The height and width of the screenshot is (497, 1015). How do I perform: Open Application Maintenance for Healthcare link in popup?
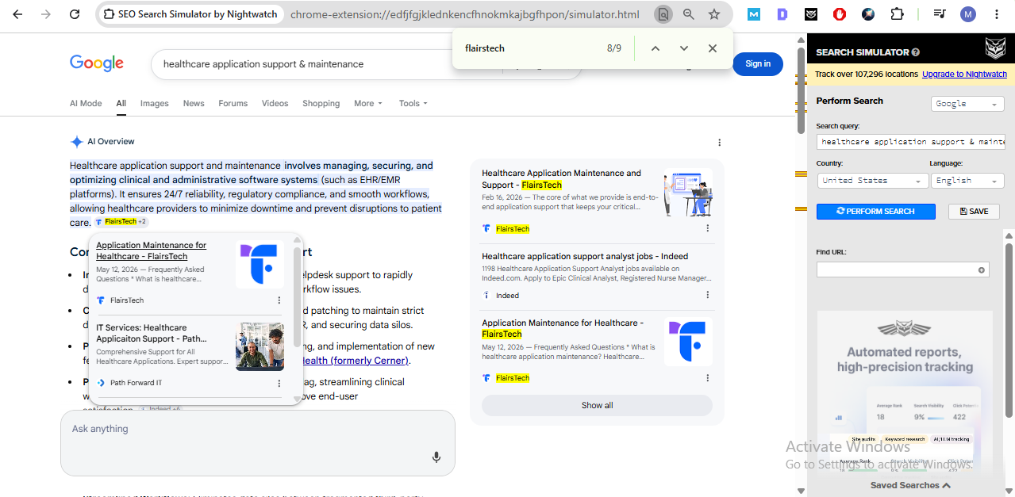152,250
